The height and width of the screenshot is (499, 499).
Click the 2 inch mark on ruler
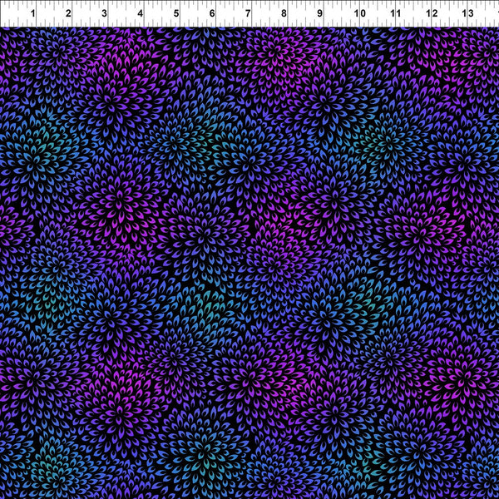coord(68,14)
